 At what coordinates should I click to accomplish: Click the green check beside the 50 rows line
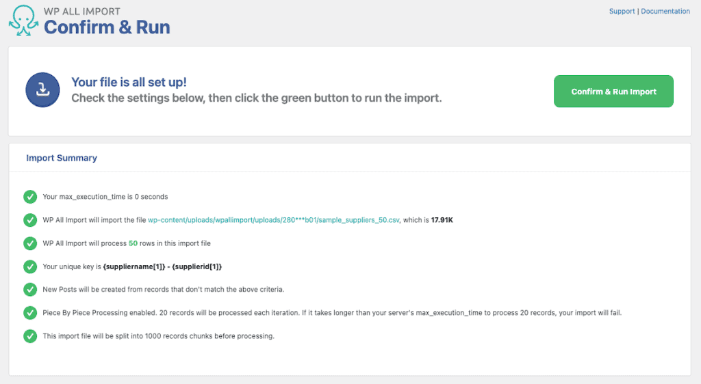pos(30,243)
